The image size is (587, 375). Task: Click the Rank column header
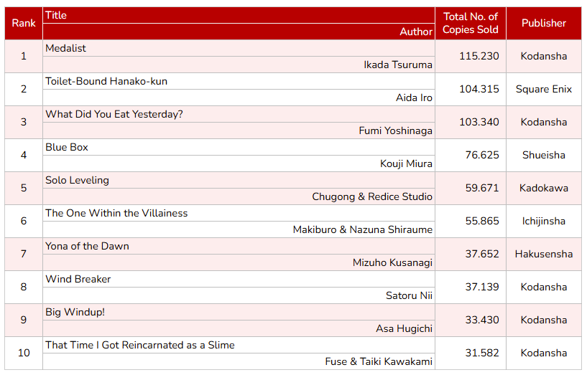(24, 23)
